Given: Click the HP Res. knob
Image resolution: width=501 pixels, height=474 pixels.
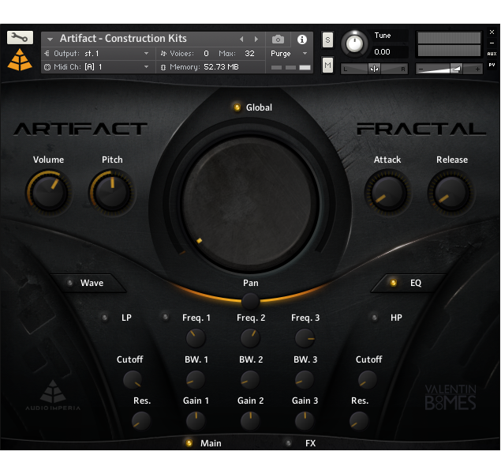Looking at the screenshot, I should [359, 421].
